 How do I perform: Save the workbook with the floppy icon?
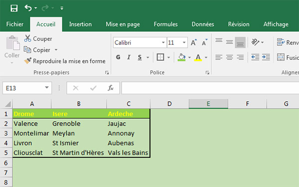pyautogui.click(x=14, y=8)
